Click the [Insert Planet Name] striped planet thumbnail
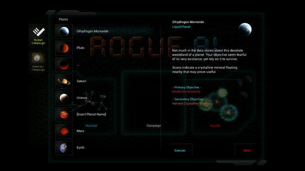Screen dimensions: 305x171 (x=64, y=115)
